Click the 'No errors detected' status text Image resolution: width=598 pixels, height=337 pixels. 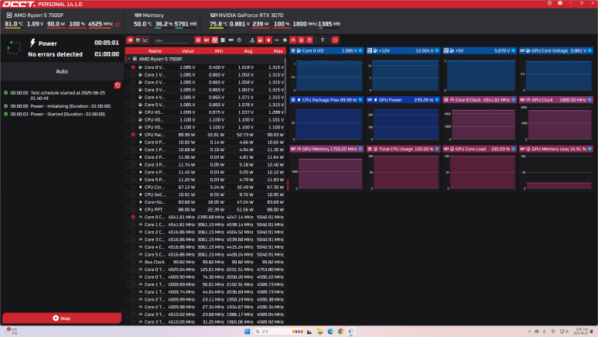point(55,54)
